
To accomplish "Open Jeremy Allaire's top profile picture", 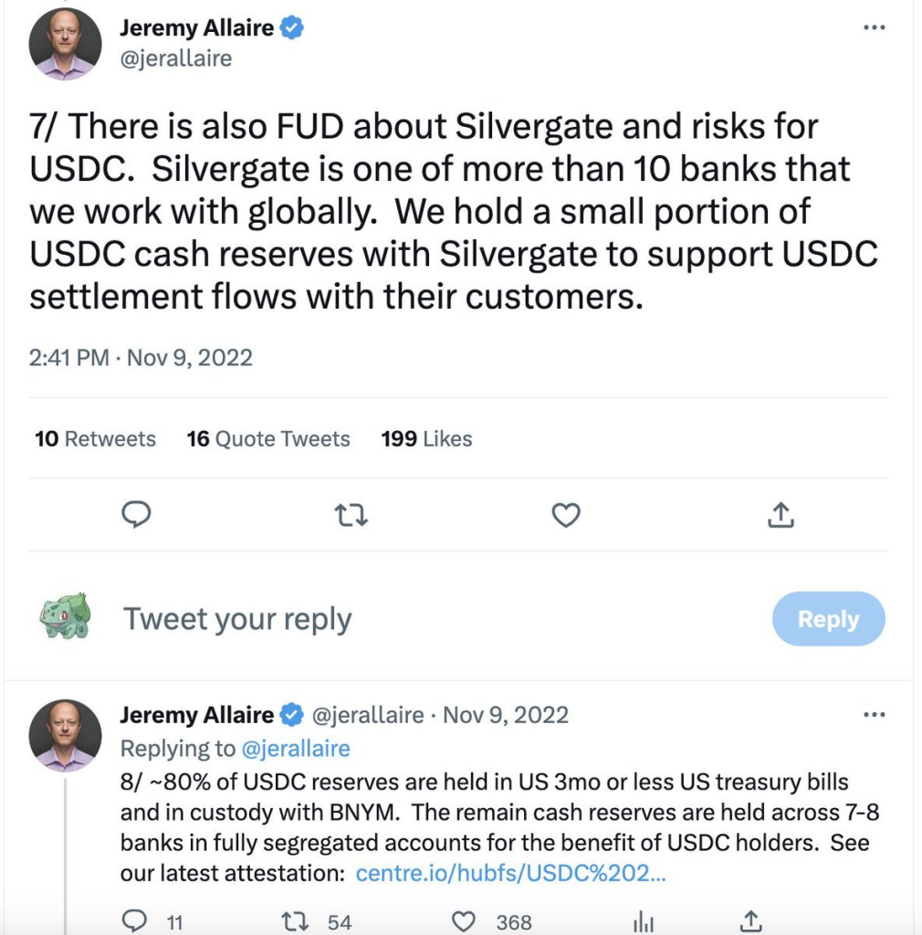I will [65, 44].
